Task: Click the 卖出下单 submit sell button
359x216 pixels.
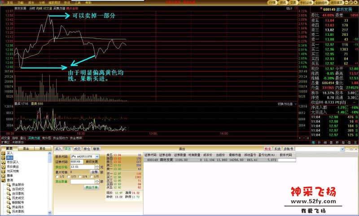Action: pyautogui.click(x=91, y=187)
